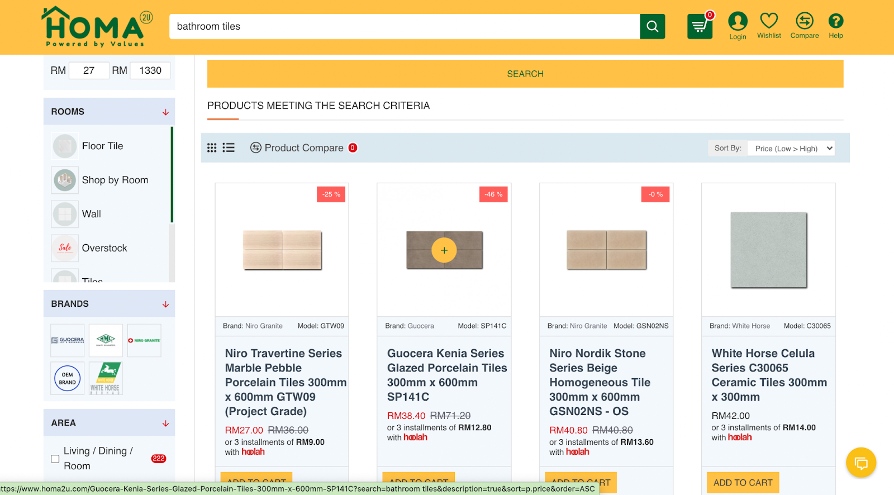
Task: Switch to grid view layout
Action: coord(212,147)
